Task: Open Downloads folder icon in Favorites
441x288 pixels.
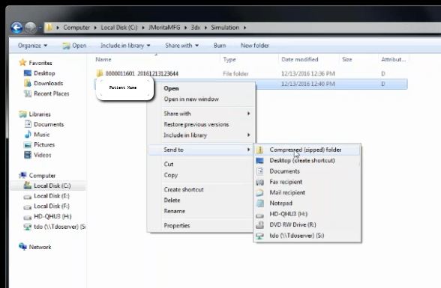Action: tap(28, 83)
